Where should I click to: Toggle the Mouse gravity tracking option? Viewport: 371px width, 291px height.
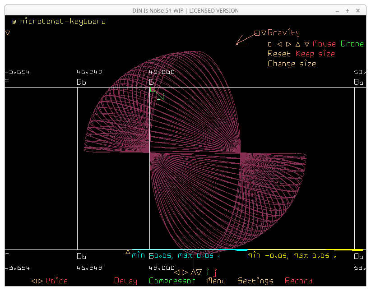point(324,44)
